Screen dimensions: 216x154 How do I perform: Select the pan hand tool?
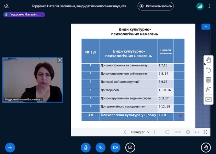pos(208,60)
